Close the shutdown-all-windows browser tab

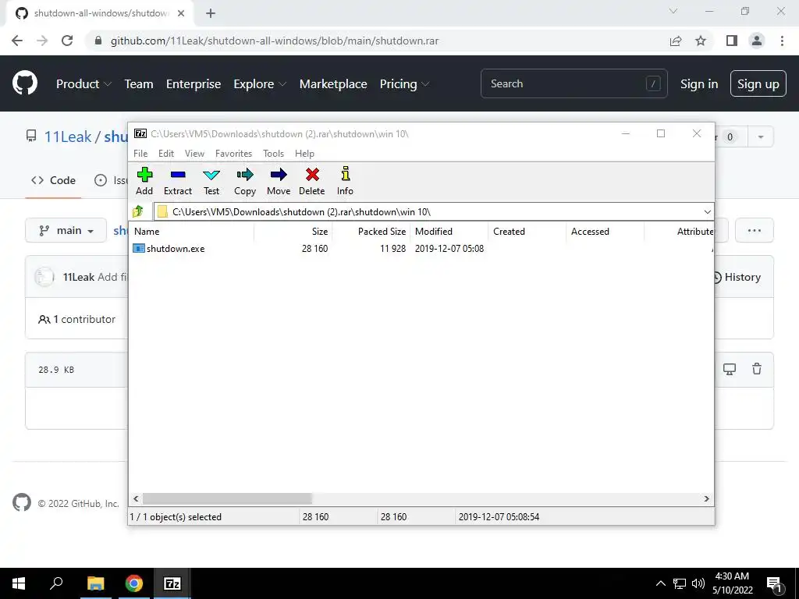(181, 13)
